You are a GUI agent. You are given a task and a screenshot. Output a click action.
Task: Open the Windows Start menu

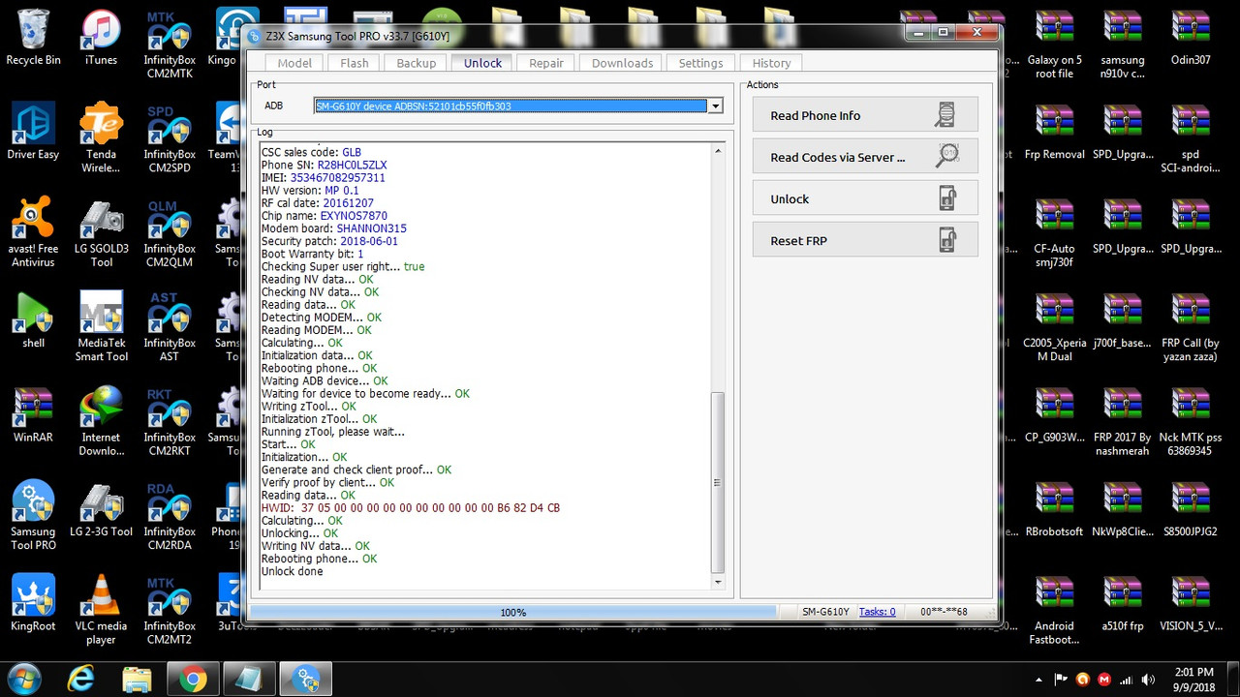23,679
